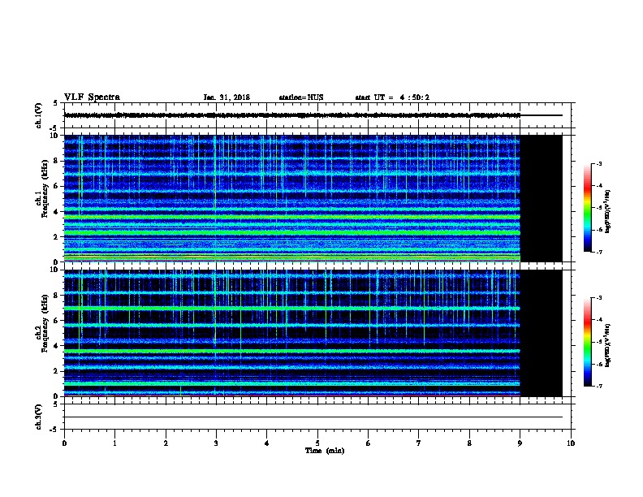Click the "ch.3(V)" axis label
The image size is (643, 497).
38,417
